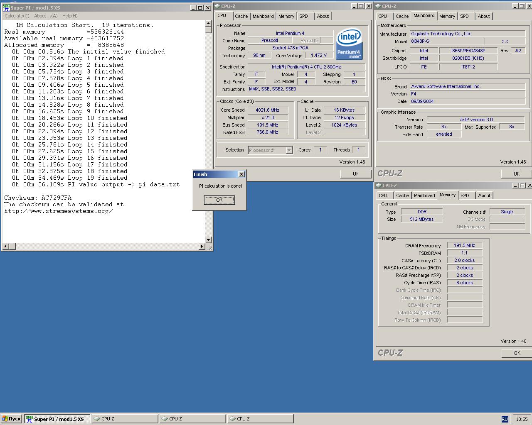Click the Loop 19 finished line
532x425 pixels.
coord(70,178)
